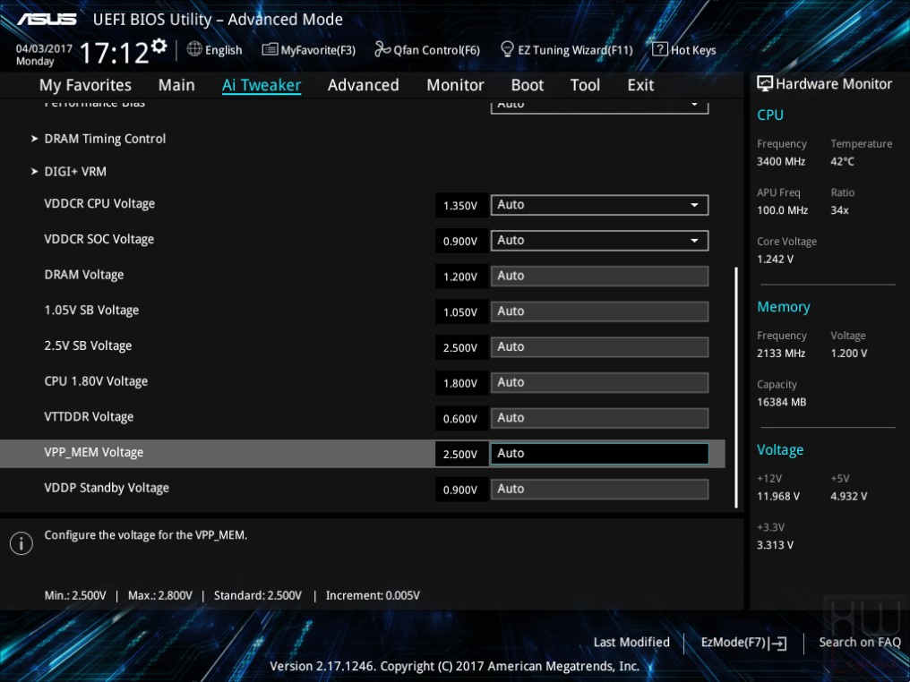The image size is (910, 682).
Task: Open Qfan Control(F6)
Action: click(x=427, y=50)
